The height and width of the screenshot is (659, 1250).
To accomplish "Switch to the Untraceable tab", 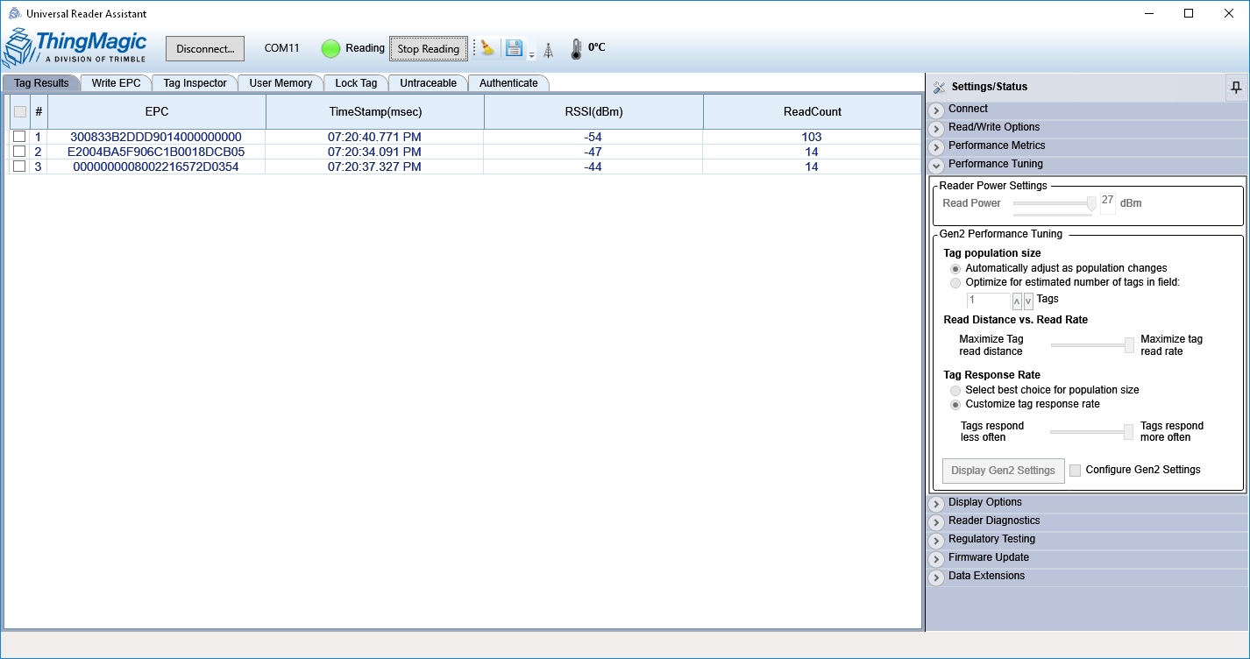I will click(428, 83).
